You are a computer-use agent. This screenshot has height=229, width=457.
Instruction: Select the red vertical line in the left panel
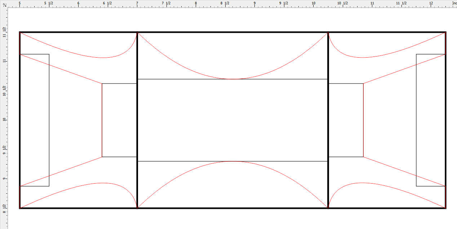coord(102,120)
